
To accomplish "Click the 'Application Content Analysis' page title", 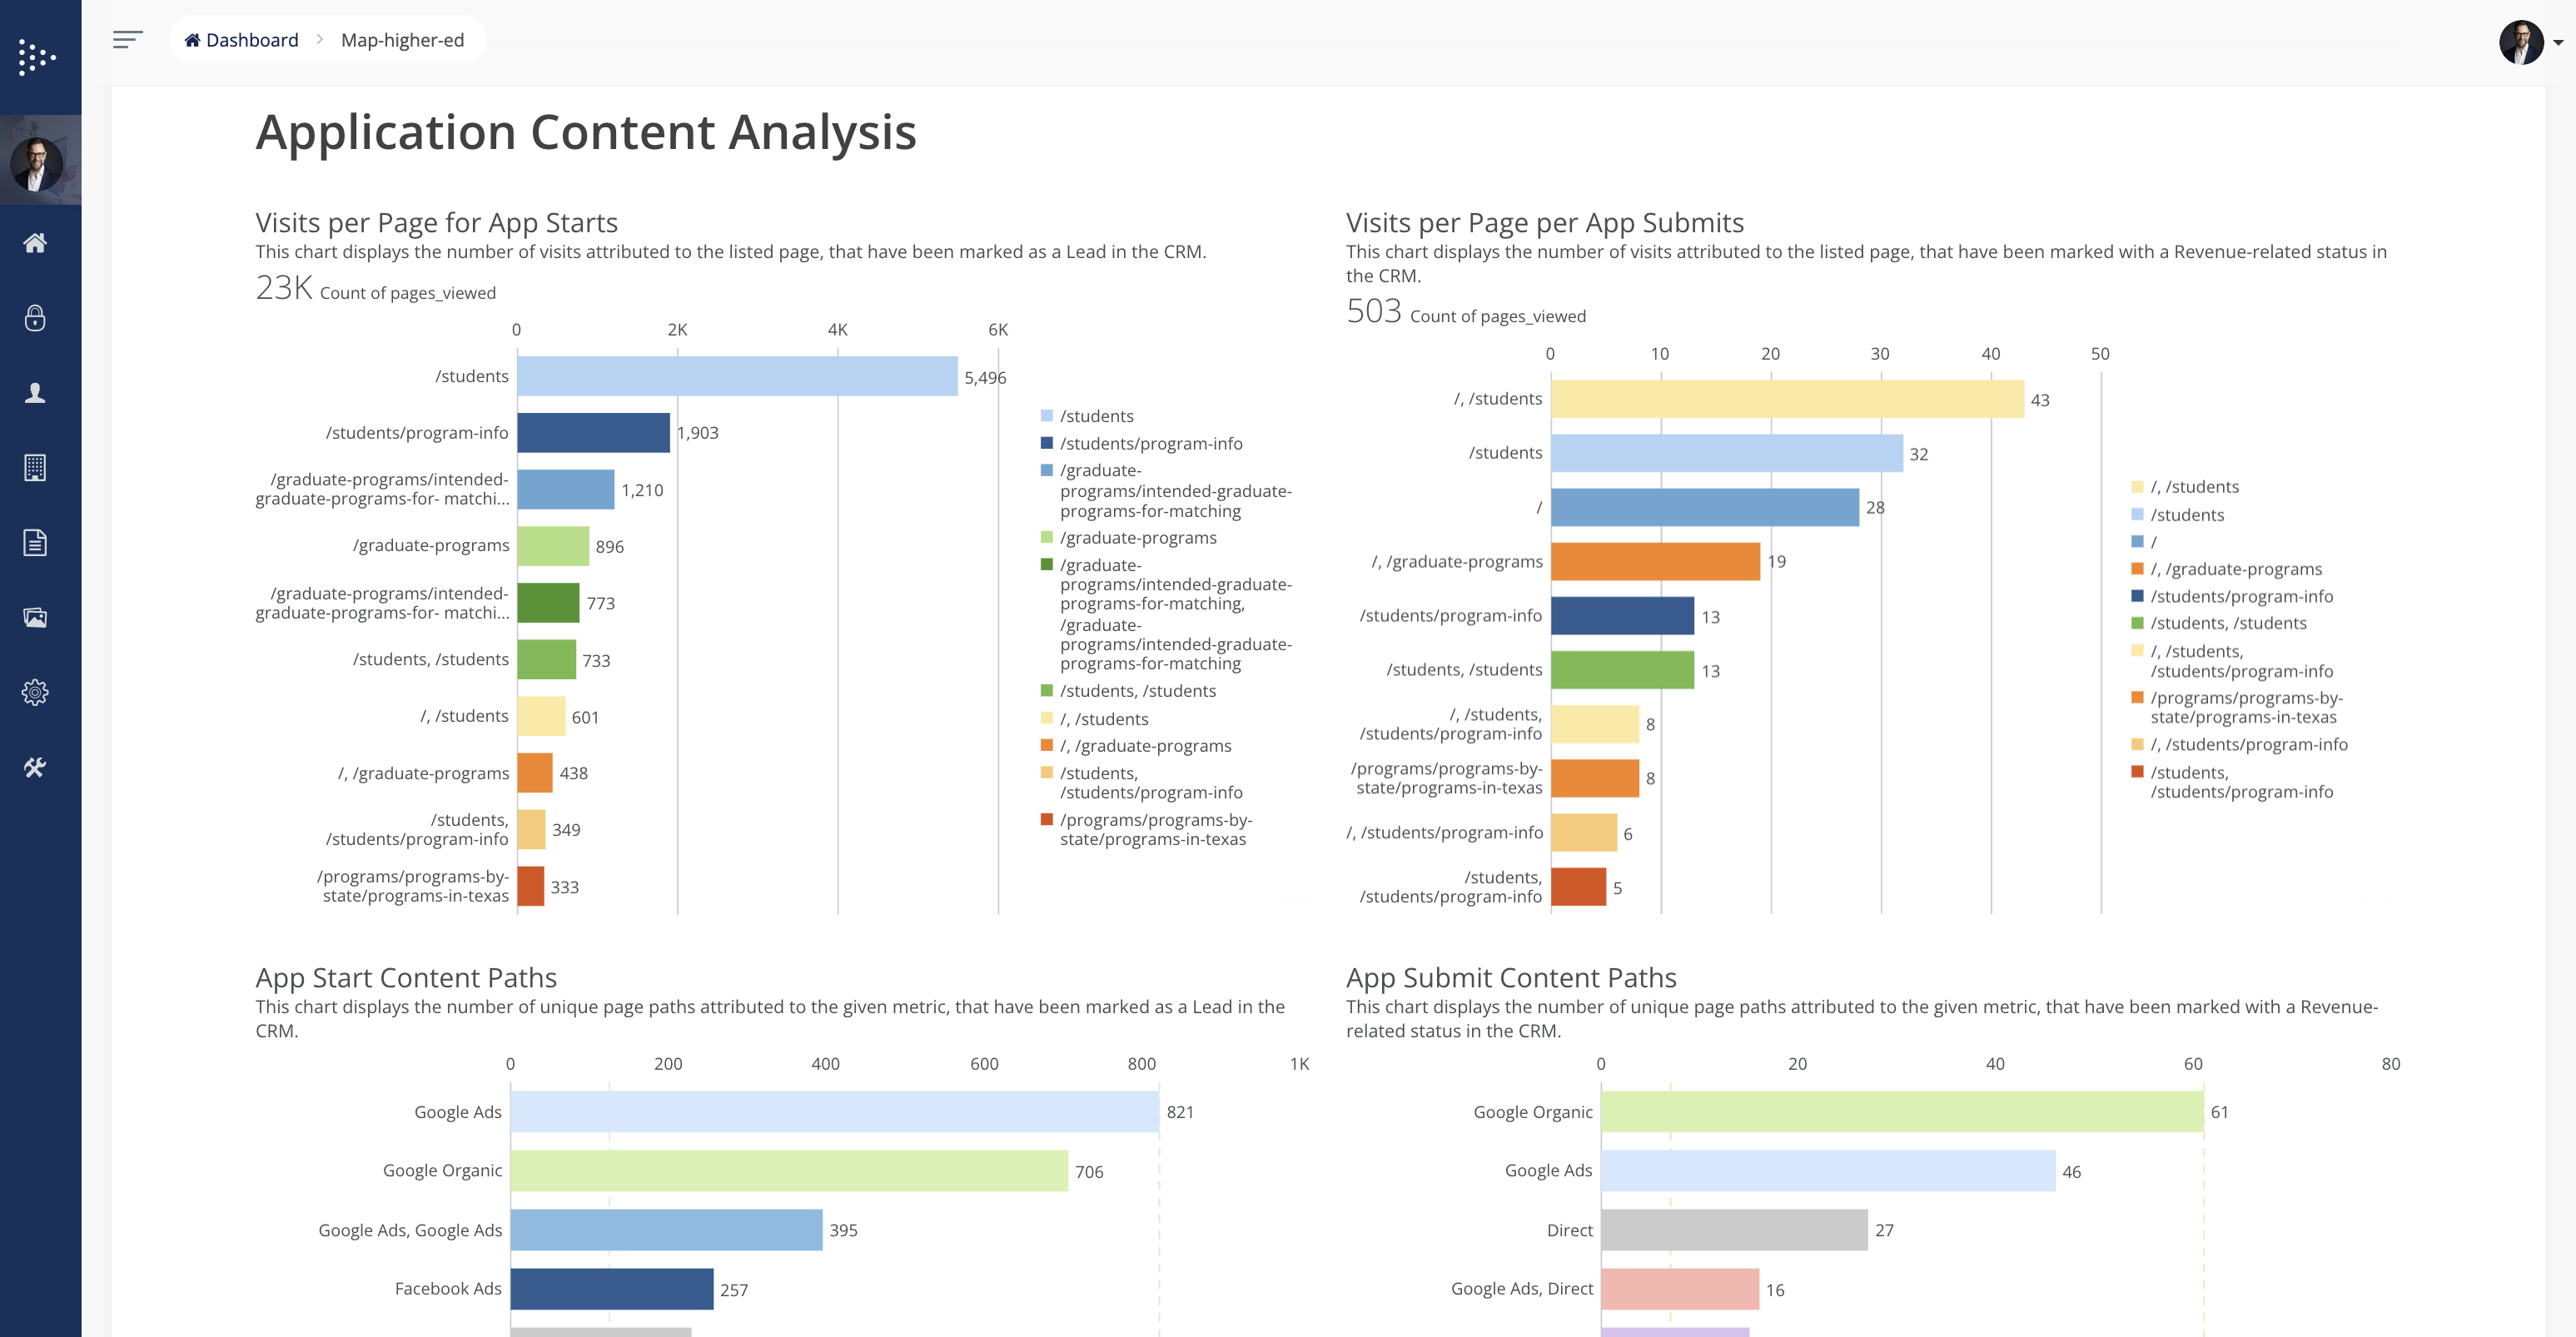I will point(586,132).
